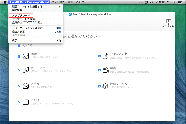
Task: Open the Time Machine menu bar icon
Action: click(x=141, y=2)
